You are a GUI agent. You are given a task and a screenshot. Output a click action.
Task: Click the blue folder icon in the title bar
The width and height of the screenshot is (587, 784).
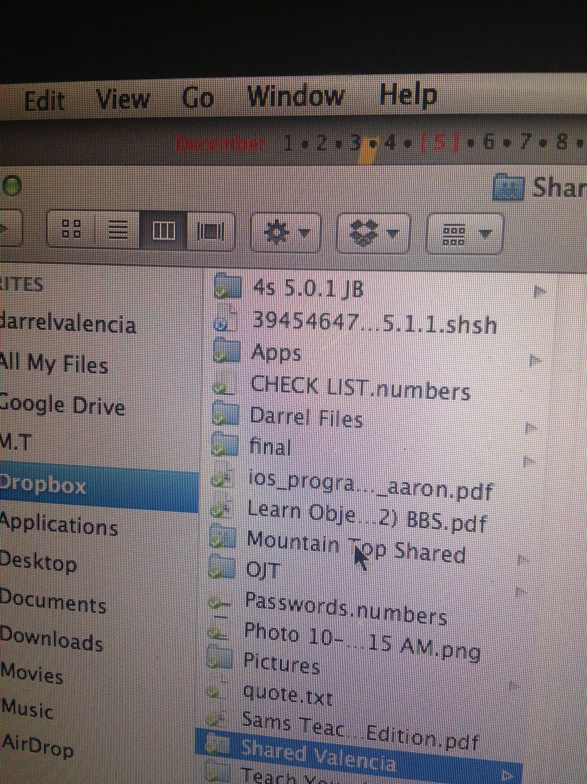point(510,188)
